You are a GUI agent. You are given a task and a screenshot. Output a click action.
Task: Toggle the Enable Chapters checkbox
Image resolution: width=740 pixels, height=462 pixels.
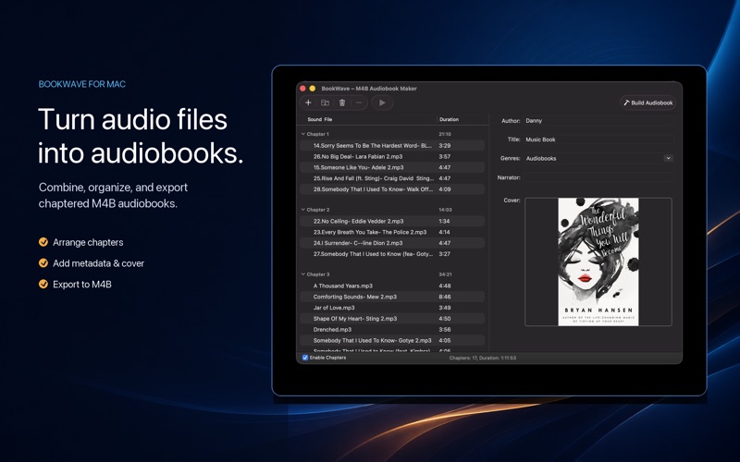(x=305, y=358)
